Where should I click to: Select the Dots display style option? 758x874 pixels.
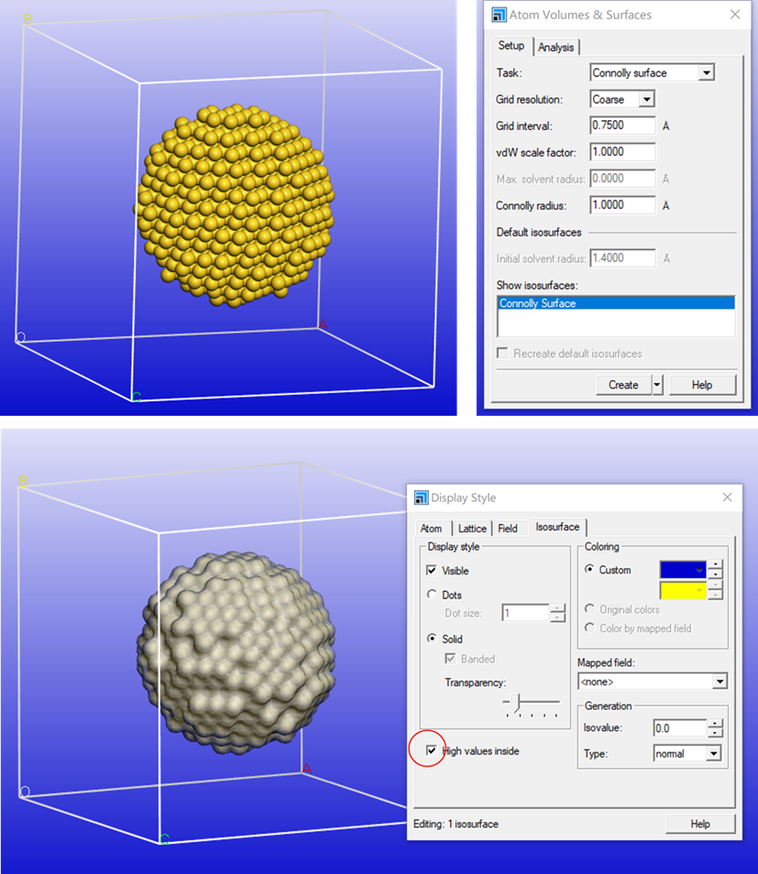[431, 595]
